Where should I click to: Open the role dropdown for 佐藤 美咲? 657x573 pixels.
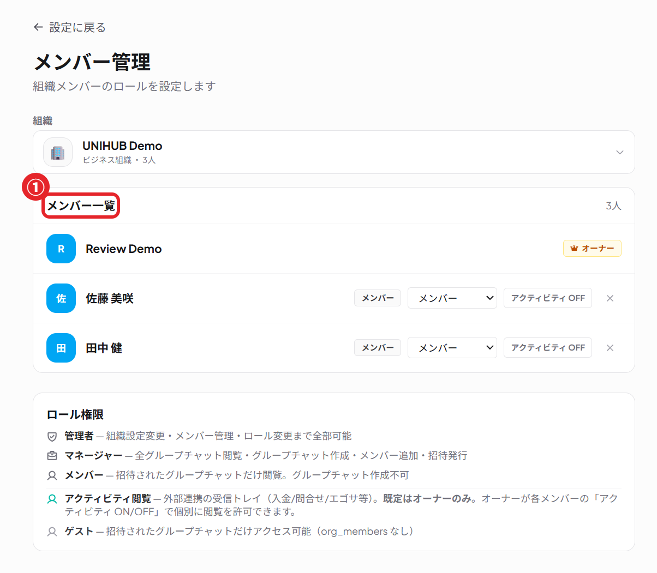click(452, 298)
